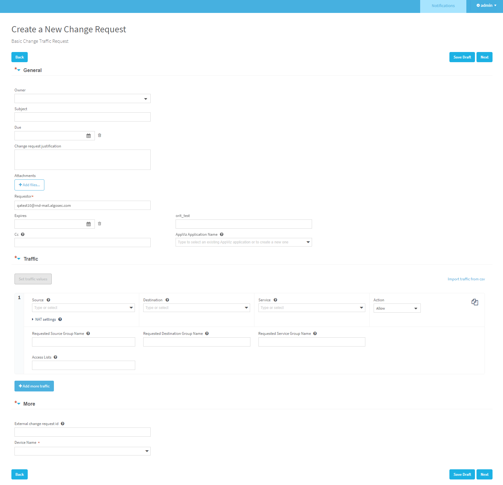Open the admin user menu

tap(486, 6)
